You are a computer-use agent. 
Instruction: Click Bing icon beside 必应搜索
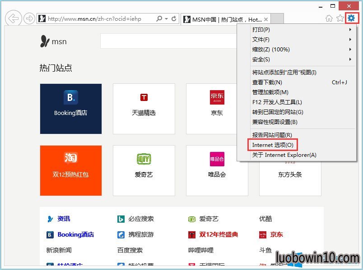coord(121,219)
